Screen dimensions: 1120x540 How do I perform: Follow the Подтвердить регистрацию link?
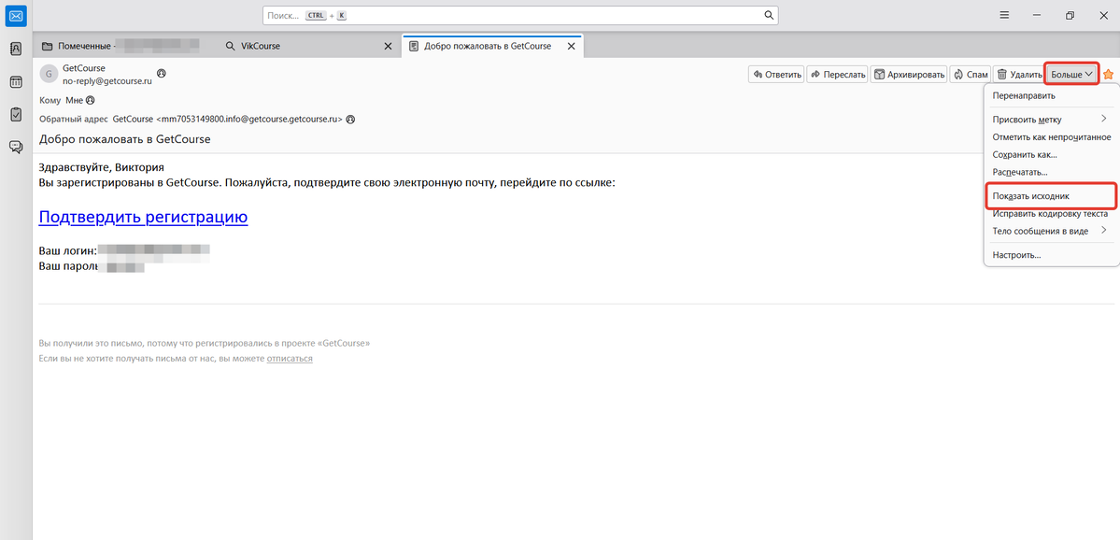(143, 217)
